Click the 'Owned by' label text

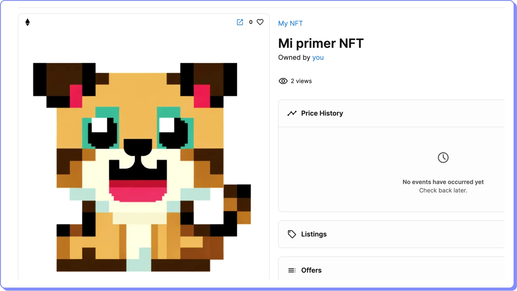(x=294, y=58)
